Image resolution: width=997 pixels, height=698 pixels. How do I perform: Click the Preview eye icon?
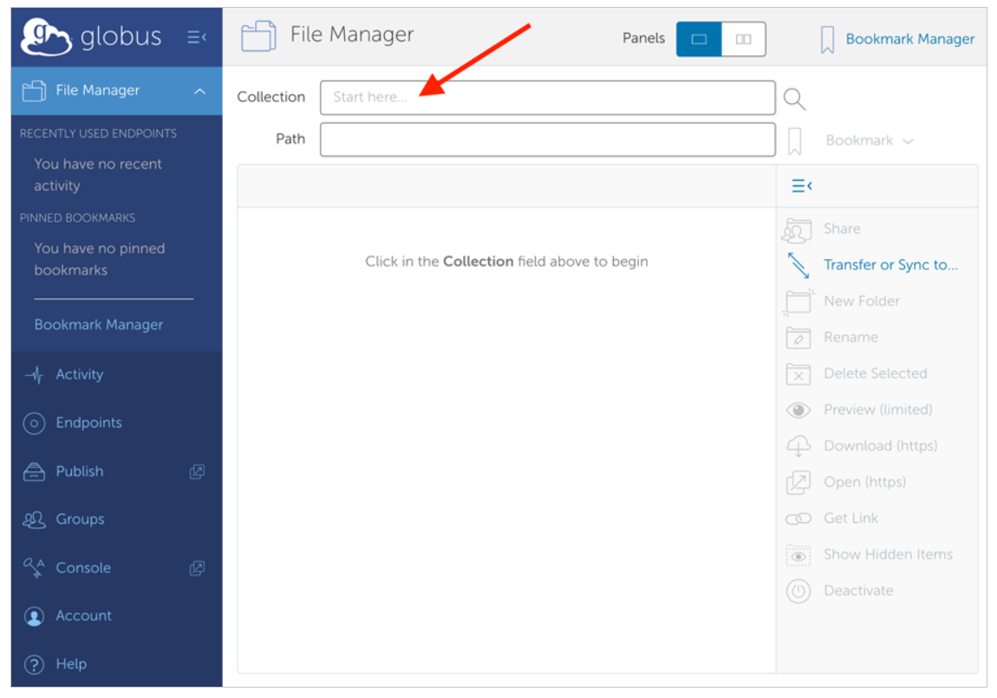click(x=798, y=410)
